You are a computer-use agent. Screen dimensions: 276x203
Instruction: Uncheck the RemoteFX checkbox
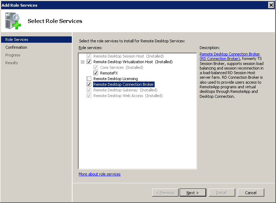pos(96,73)
